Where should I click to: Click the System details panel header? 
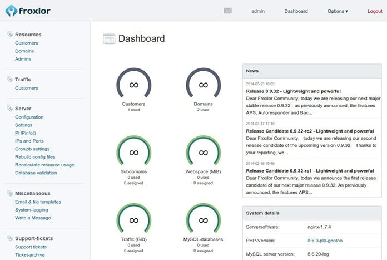[x=312, y=213]
